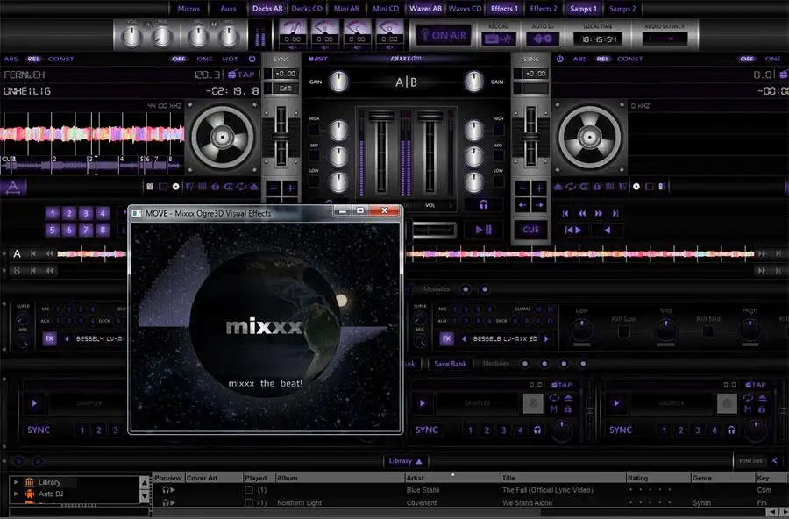Click the right deck pitch rate slider
789x519 pixels.
[x=531, y=136]
